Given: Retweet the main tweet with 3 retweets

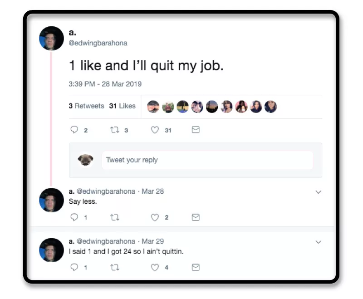Looking at the screenshot, I should pyautogui.click(x=114, y=130).
